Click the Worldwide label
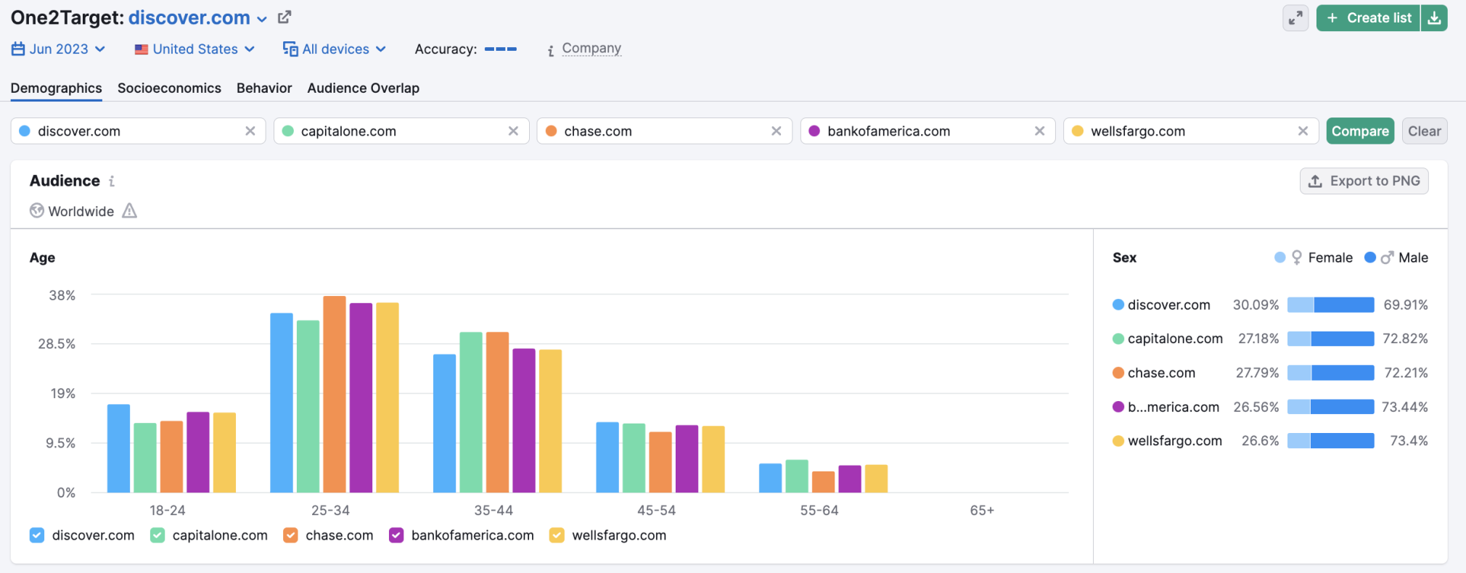This screenshot has width=1466, height=573. pos(81,211)
